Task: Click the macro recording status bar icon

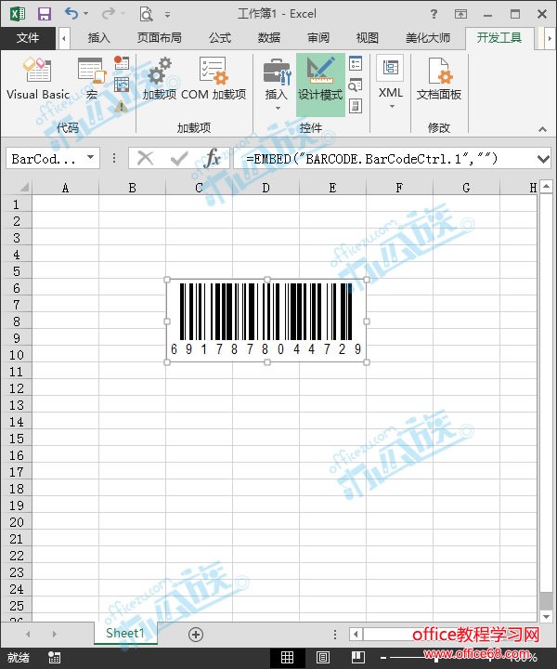Action: [x=54, y=658]
